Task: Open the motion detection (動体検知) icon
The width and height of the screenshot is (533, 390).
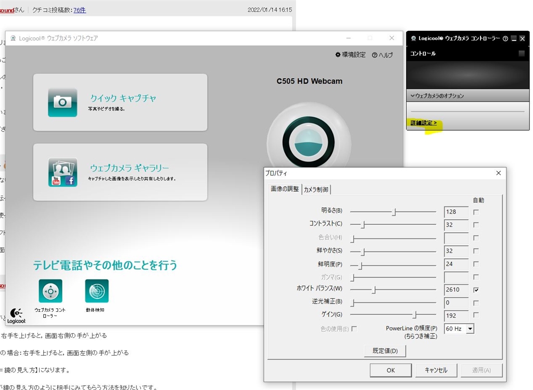Action: [x=97, y=291]
